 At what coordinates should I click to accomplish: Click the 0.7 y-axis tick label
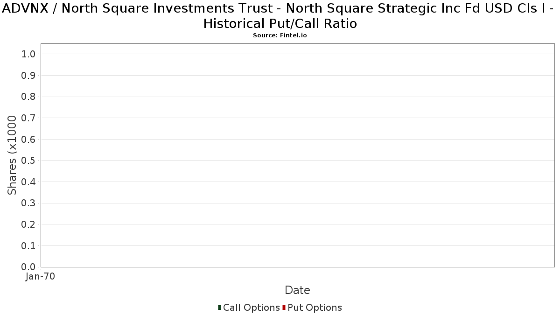tap(28, 118)
